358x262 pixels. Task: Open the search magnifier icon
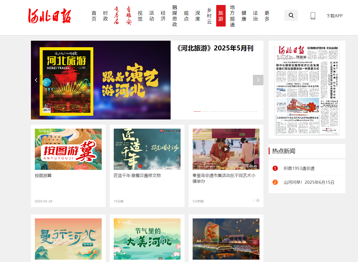pyautogui.click(x=291, y=15)
